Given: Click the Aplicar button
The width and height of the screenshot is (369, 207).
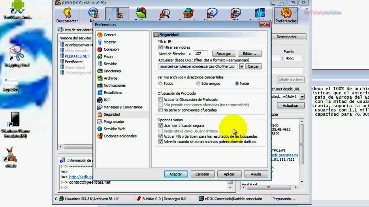Looking at the screenshot, I should coord(229,174).
